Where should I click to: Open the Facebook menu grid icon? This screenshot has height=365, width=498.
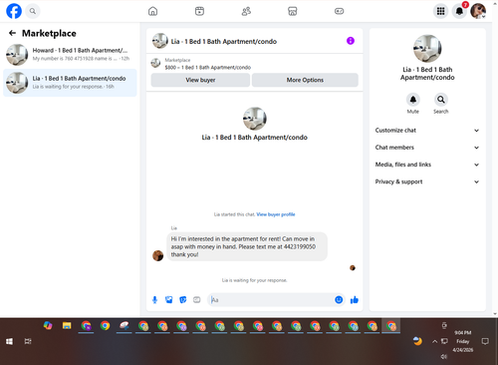point(440,11)
